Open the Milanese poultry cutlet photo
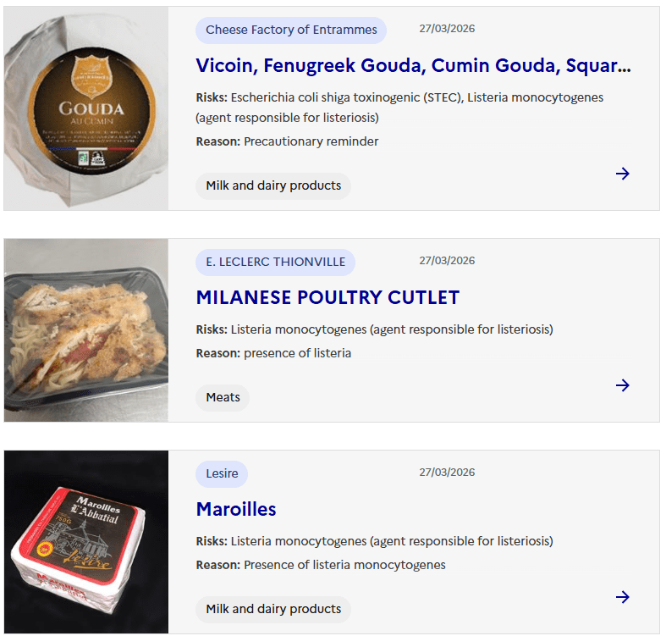The image size is (666, 636). tap(86, 330)
